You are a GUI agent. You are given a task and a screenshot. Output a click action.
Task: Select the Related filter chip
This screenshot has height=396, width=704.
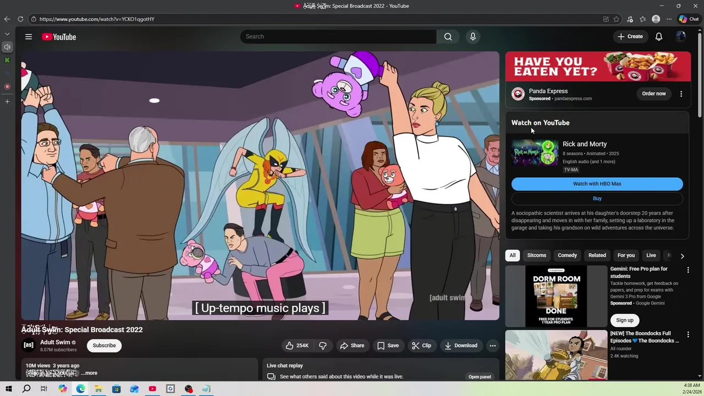[x=597, y=255]
